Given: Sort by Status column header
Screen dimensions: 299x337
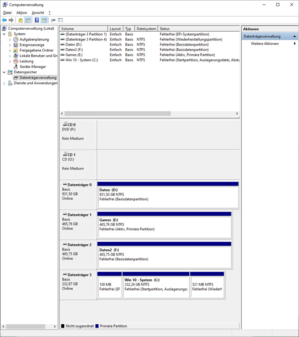Looking at the screenshot, I should click(x=199, y=28).
